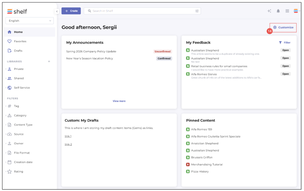Select the Creation date filter label
Screen dimensions: 304x191
click(23, 162)
